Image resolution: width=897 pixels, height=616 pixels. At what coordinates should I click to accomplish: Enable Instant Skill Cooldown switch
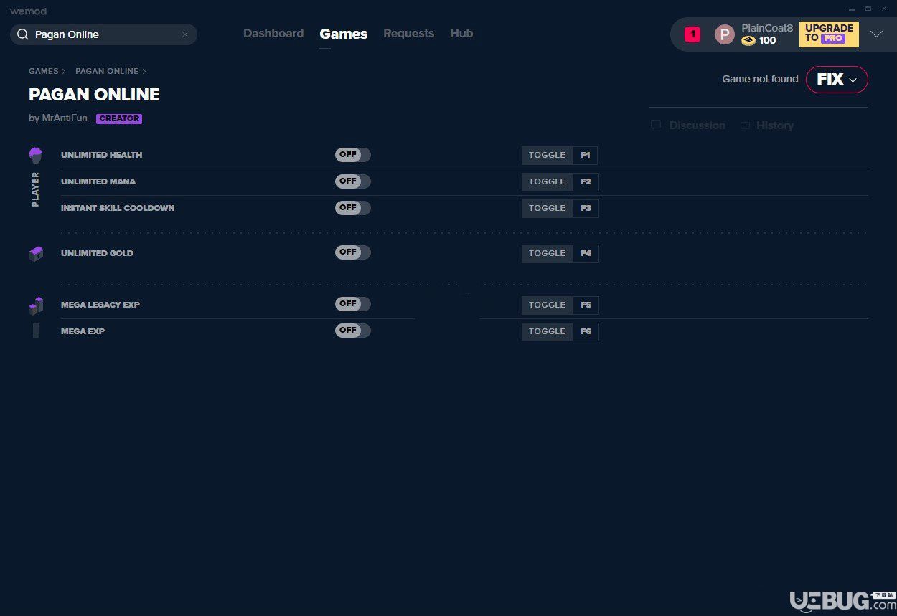tap(353, 208)
